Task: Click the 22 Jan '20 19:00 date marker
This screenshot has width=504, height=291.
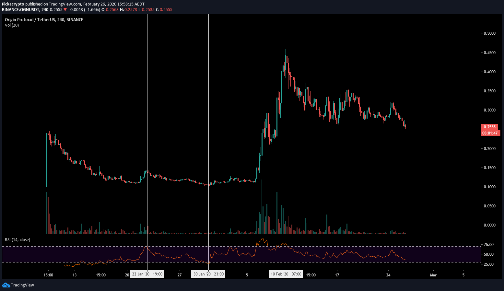Action: (x=147, y=274)
